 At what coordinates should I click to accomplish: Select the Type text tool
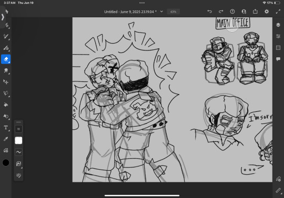coord(6,128)
